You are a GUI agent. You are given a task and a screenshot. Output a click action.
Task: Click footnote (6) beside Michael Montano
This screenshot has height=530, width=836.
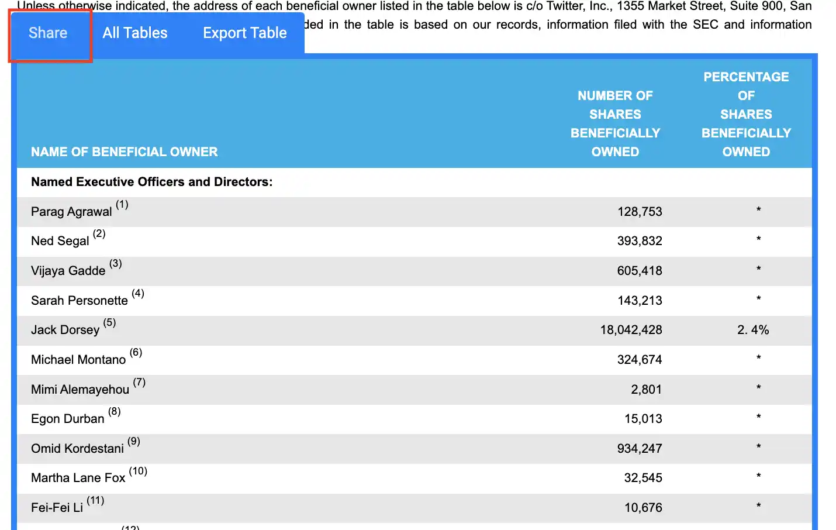(x=136, y=352)
